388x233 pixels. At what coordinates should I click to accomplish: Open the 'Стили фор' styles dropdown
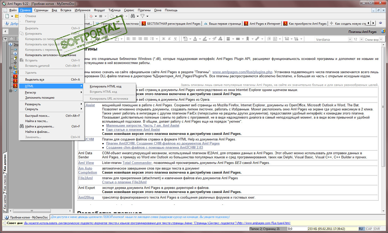381,40
